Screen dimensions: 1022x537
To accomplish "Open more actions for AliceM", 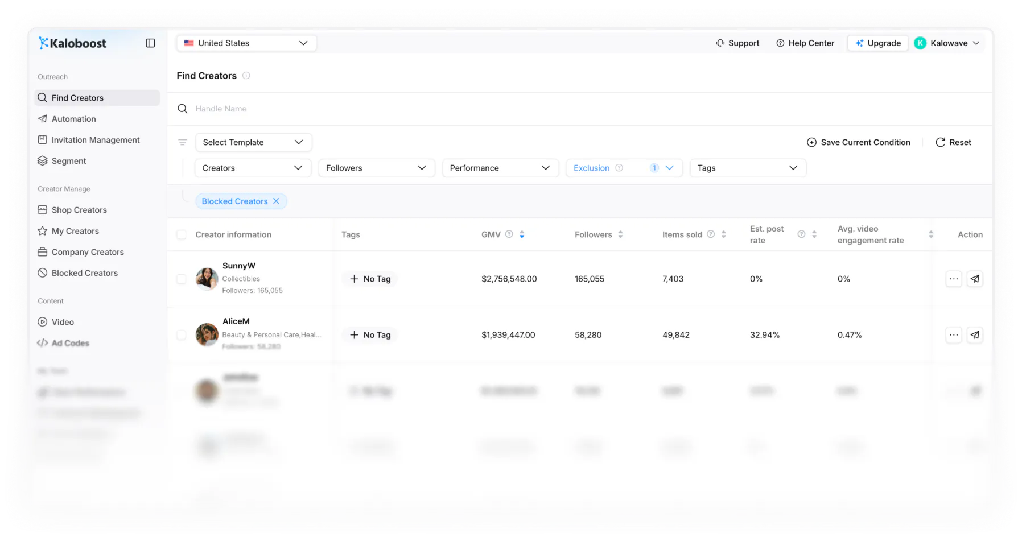I will tap(954, 335).
